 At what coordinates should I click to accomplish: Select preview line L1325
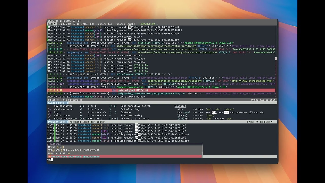[x=162, y=131]
